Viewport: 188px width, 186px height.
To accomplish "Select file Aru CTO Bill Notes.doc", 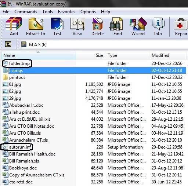I will point(32,126).
